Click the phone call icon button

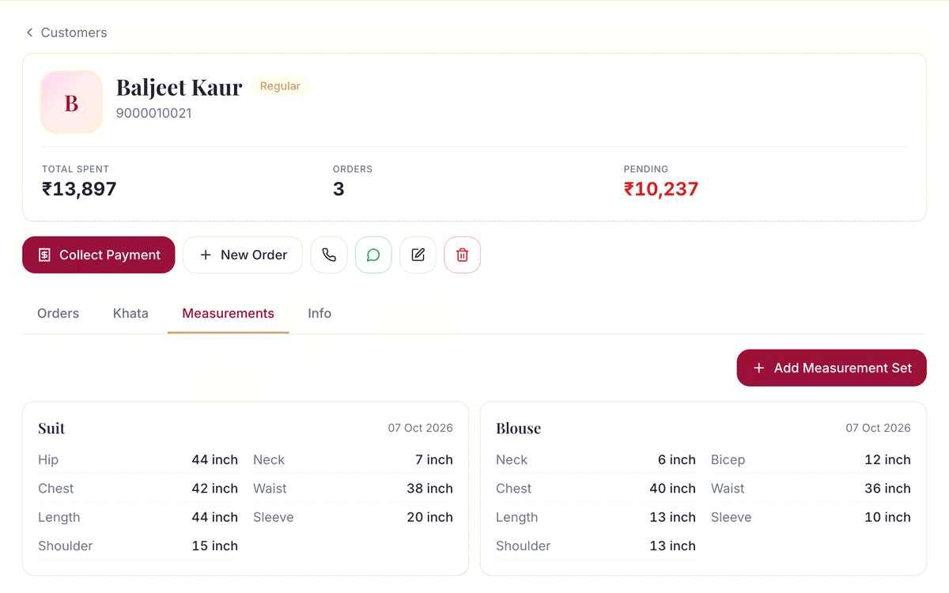(329, 255)
